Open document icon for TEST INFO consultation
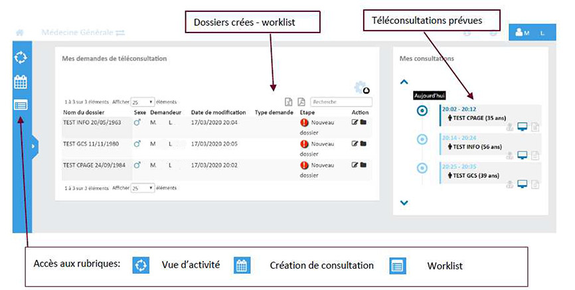Screen dimensions: 575x290 pyautogui.click(x=535, y=156)
